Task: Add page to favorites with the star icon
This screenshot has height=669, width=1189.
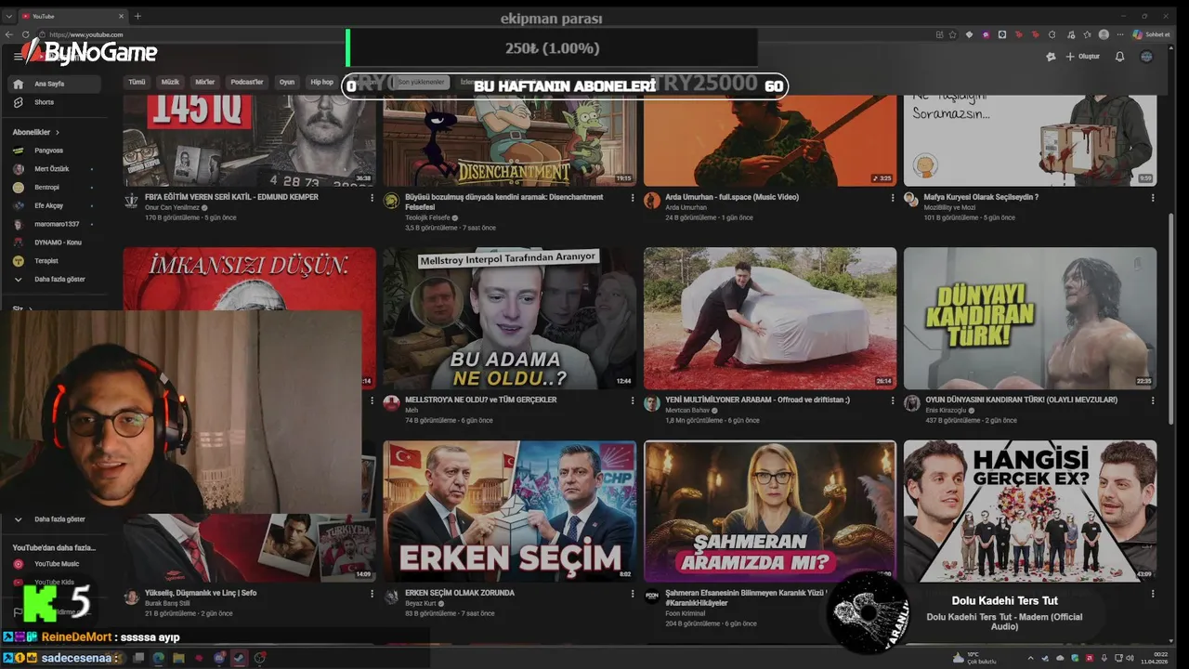Action: [x=953, y=34]
